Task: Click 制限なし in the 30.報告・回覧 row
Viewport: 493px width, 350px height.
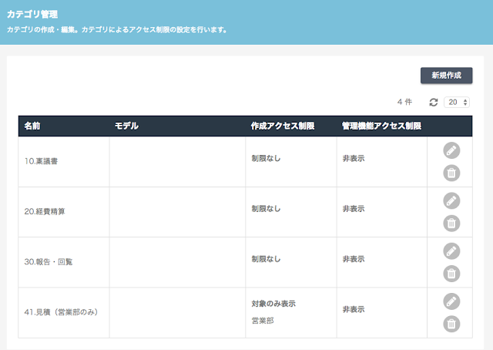Action: pyautogui.click(x=266, y=259)
